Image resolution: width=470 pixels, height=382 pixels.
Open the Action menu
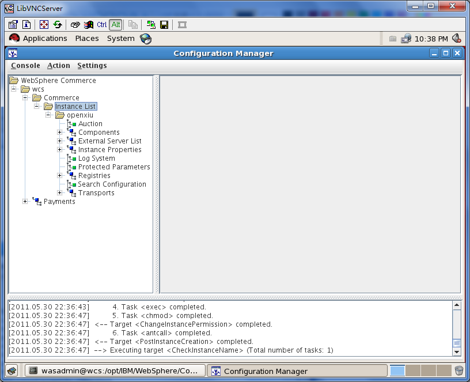coord(58,65)
